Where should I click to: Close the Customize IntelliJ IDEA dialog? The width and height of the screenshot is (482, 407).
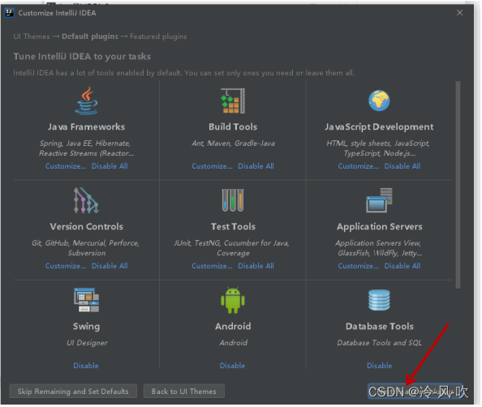point(459,13)
